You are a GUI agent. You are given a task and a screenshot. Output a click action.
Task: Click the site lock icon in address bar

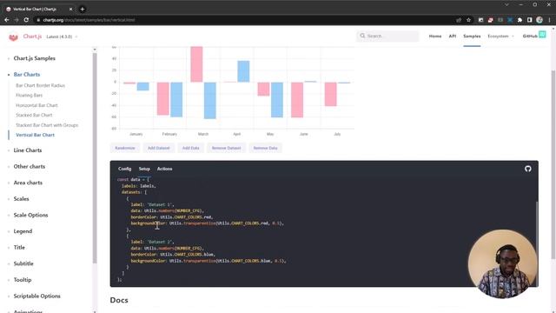(x=38, y=20)
